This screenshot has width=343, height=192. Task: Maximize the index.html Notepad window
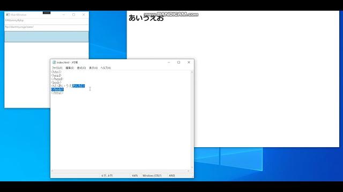point(178,62)
